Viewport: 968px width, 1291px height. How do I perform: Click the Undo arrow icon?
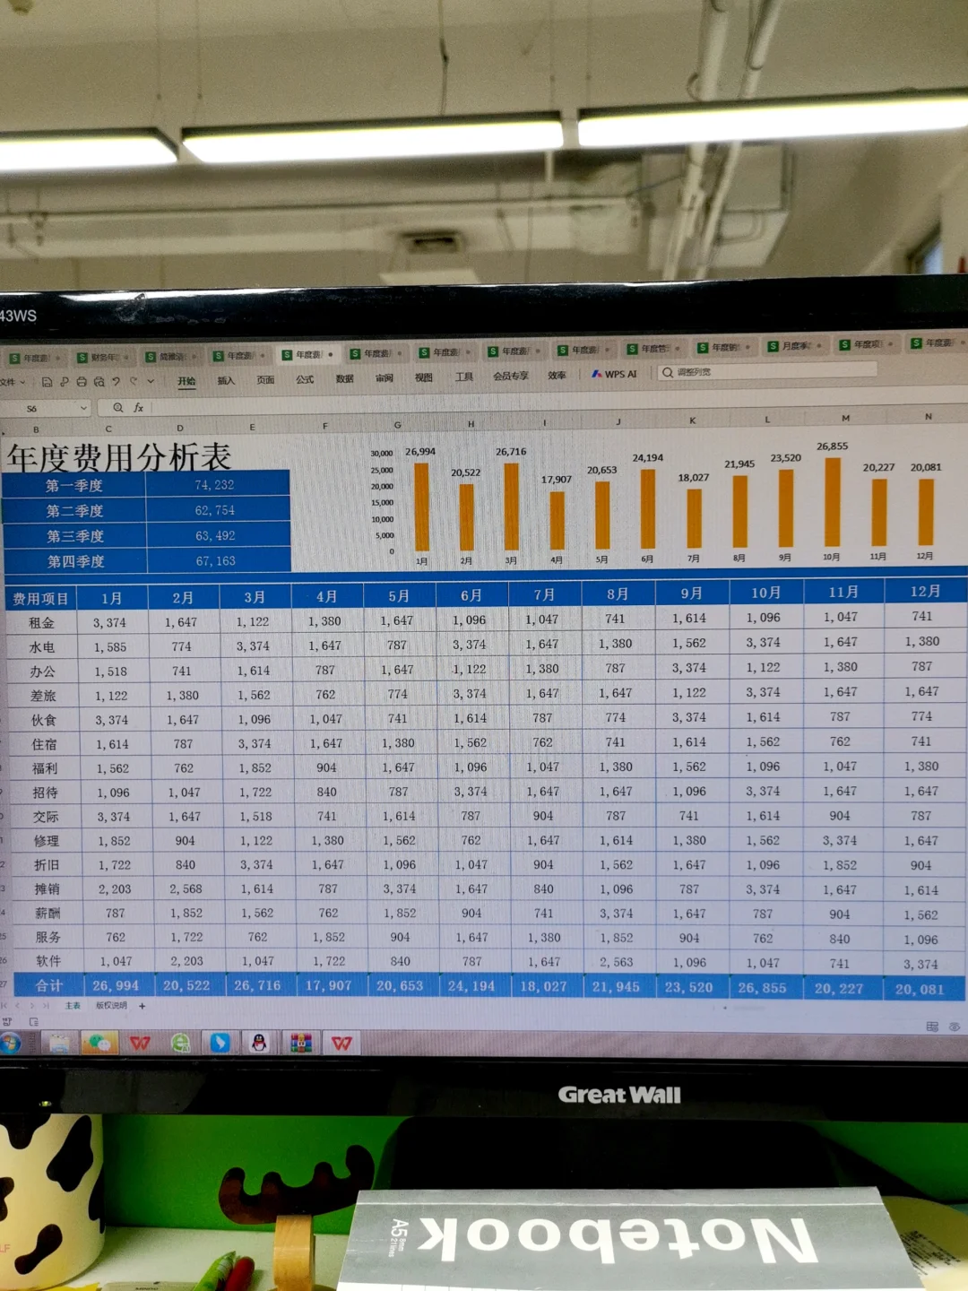[x=116, y=382]
